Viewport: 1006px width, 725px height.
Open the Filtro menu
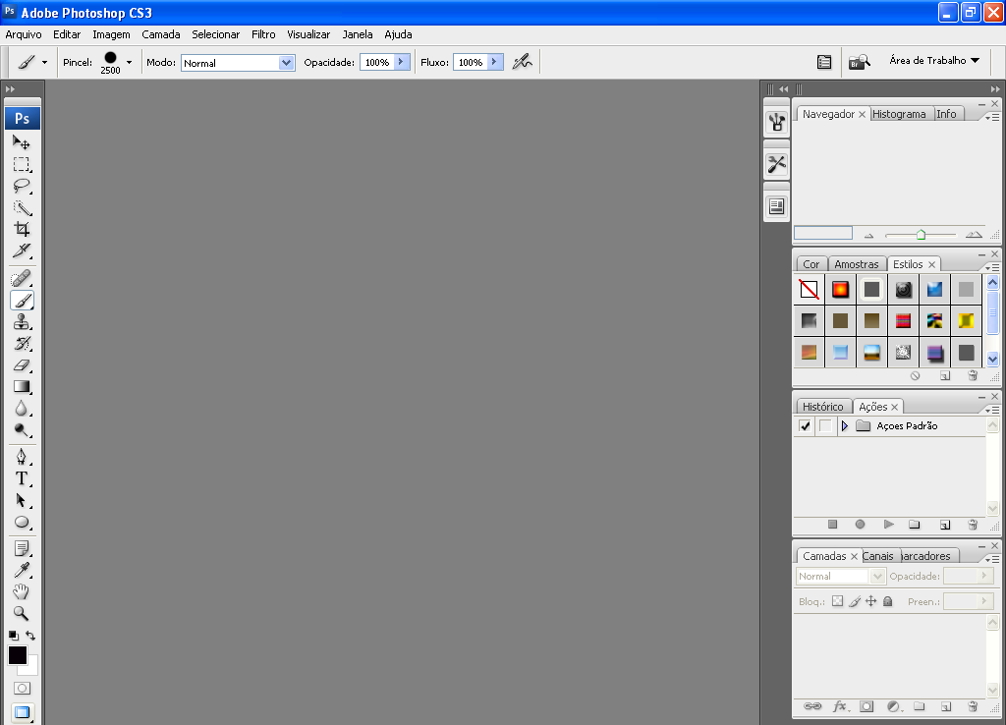point(263,34)
